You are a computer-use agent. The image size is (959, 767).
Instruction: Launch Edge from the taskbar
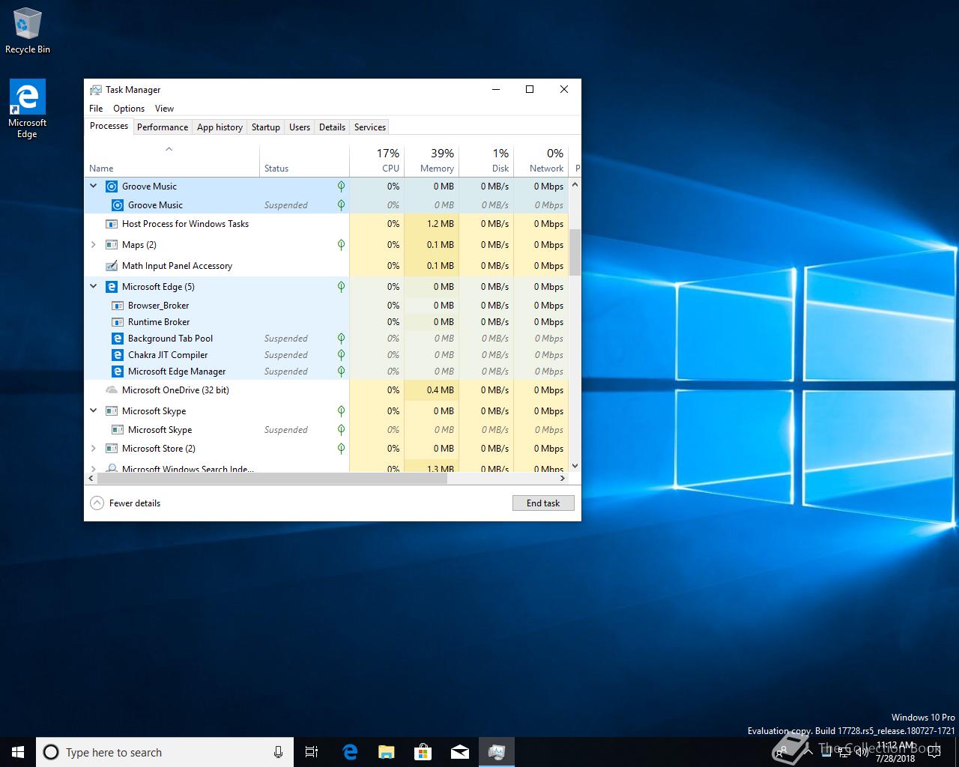point(349,752)
